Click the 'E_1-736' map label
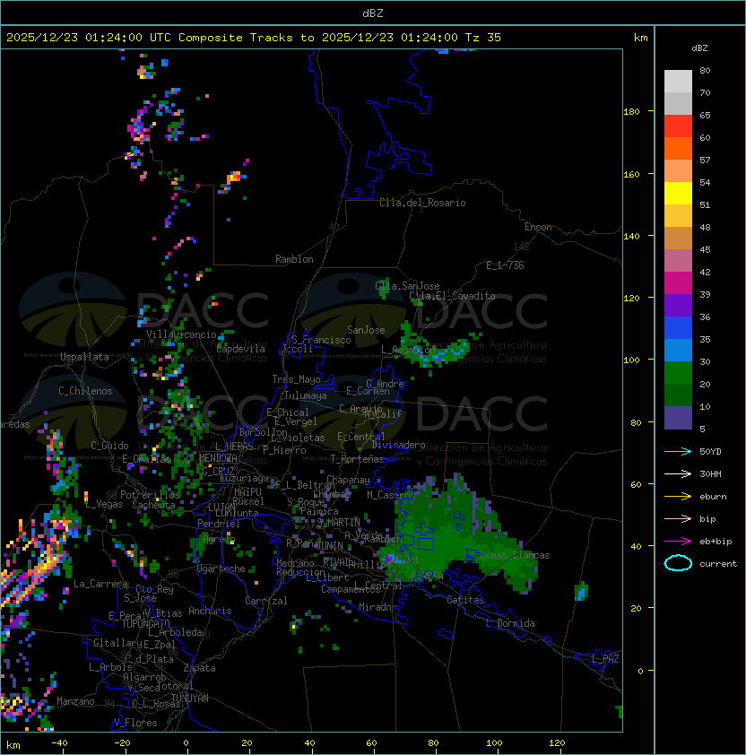This screenshot has height=755, width=746. tap(505, 265)
